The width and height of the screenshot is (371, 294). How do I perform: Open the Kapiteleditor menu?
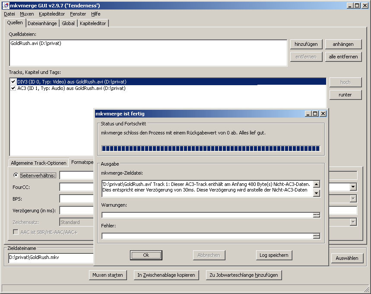(x=52, y=14)
